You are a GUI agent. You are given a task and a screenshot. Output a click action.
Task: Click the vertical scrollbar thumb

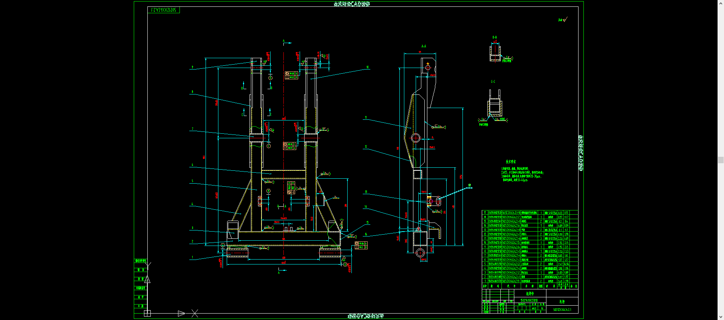[x=721, y=160]
